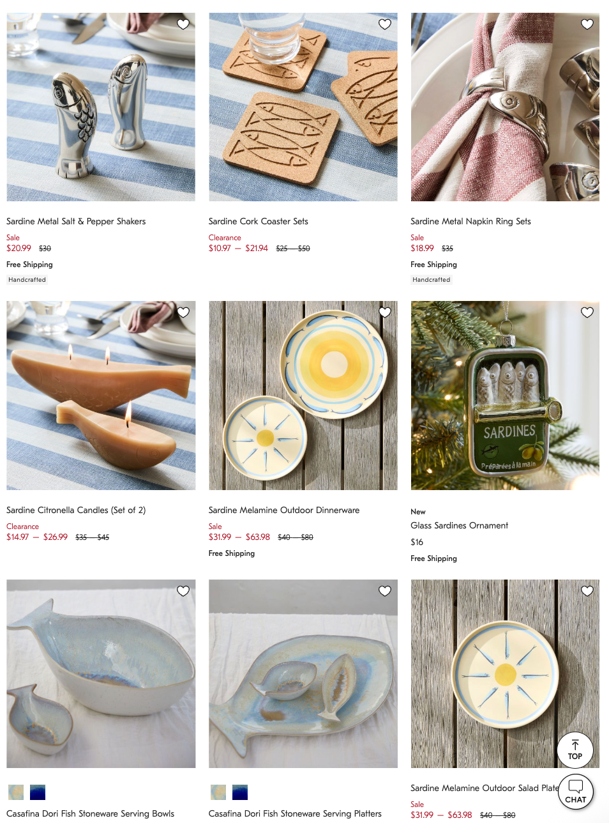Open Glass Sardines Ornament product title
This screenshot has height=823, width=609.
460,525
